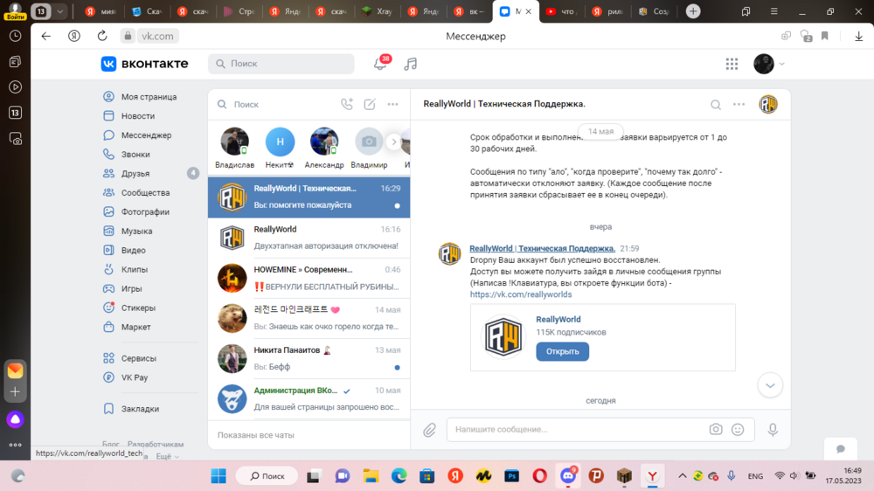Click the Открыть button on ReallyWorld card
The image size is (874, 491).
tap(562, 352)
